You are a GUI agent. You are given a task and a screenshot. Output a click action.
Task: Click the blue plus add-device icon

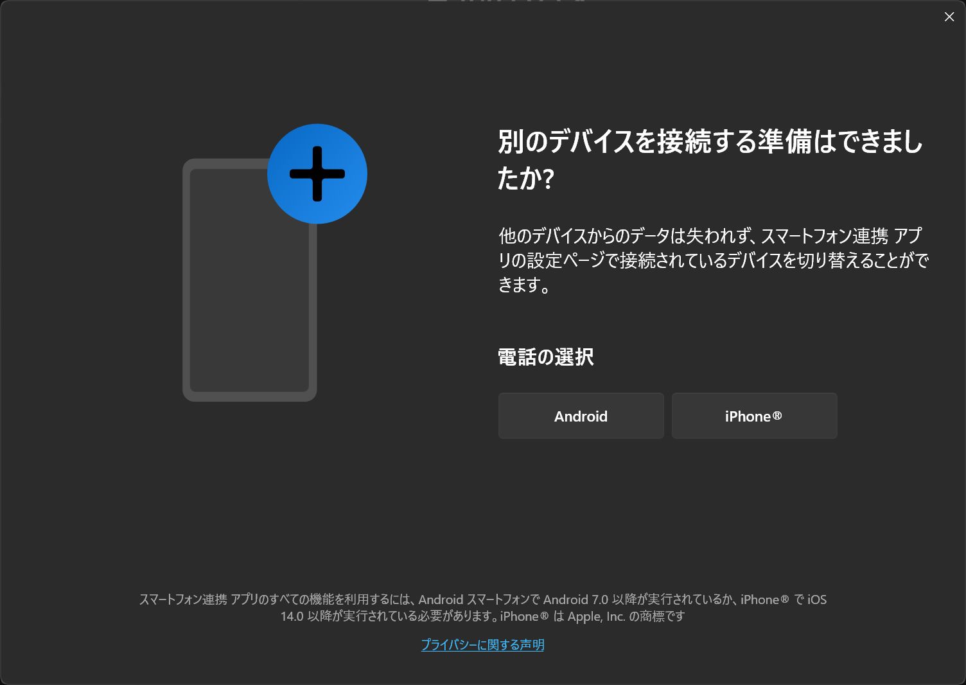click(317, 173)
